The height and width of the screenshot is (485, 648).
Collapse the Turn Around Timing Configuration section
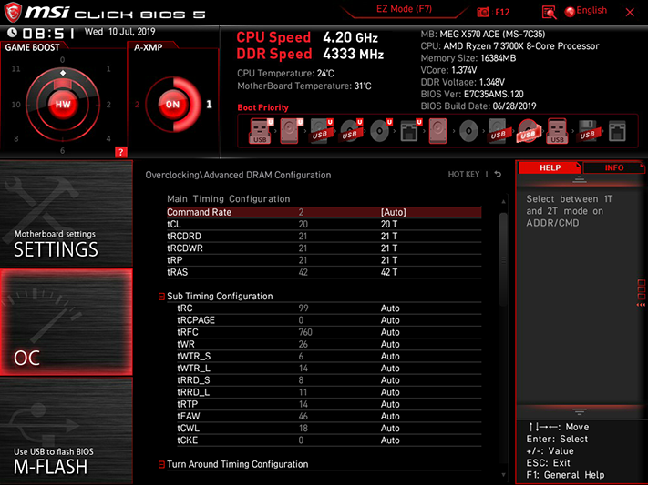coord(161,464)
